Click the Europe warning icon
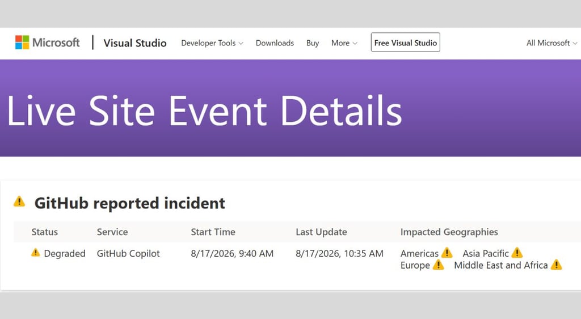 click(x=439, y=265)
